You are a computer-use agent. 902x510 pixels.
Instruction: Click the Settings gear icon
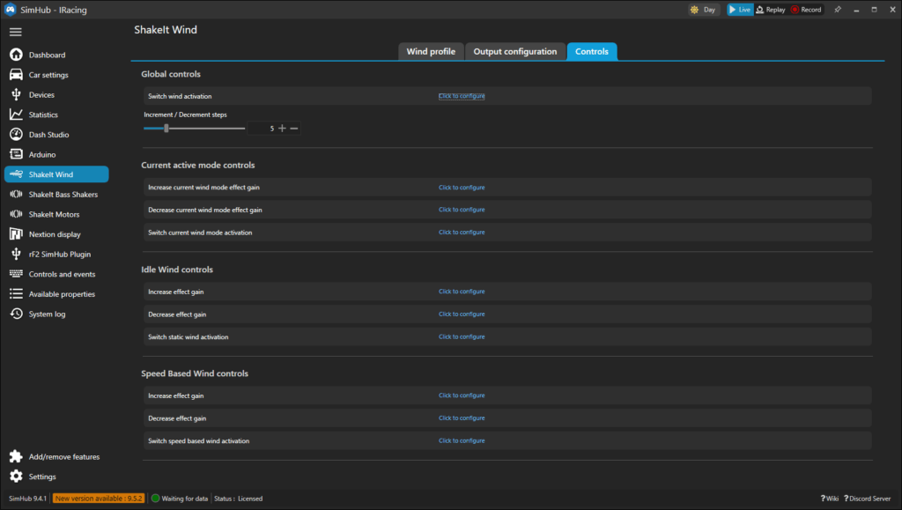click(x=16, y=476)
